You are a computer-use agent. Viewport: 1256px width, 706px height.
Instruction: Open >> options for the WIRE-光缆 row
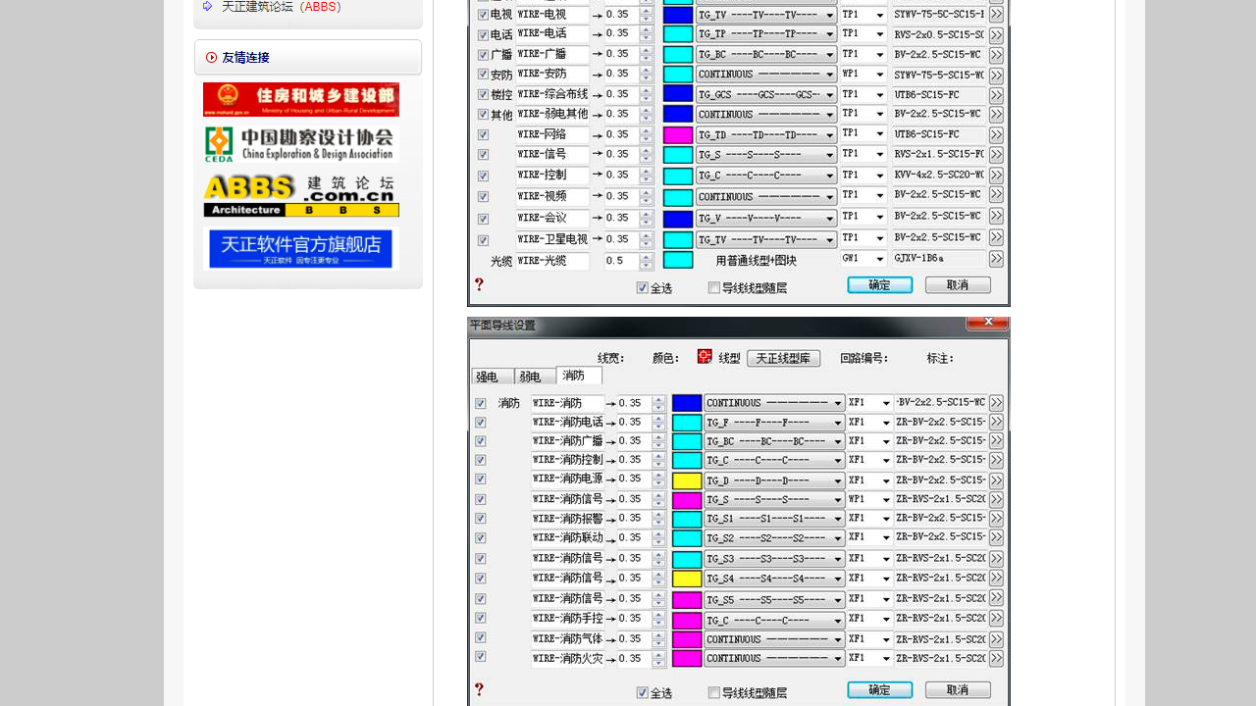coord(996,259)
